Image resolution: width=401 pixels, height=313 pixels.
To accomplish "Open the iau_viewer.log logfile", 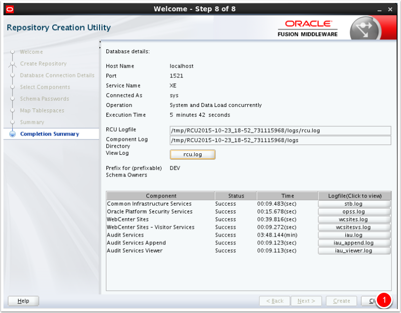I will 354,251.
